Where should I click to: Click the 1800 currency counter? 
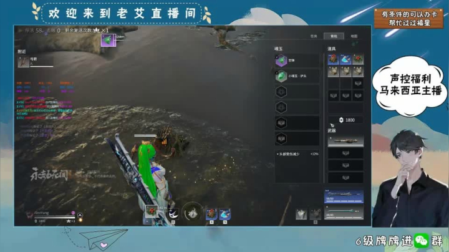[346, 120]
